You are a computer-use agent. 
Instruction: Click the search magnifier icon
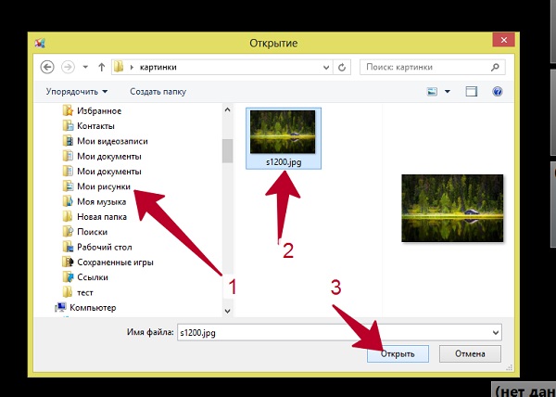[496, 67]
